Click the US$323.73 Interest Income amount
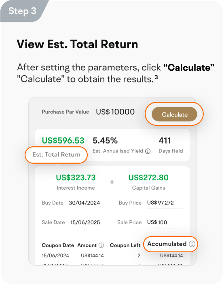Viewport: 224px width, 285px height. click(x=76, y=177)
